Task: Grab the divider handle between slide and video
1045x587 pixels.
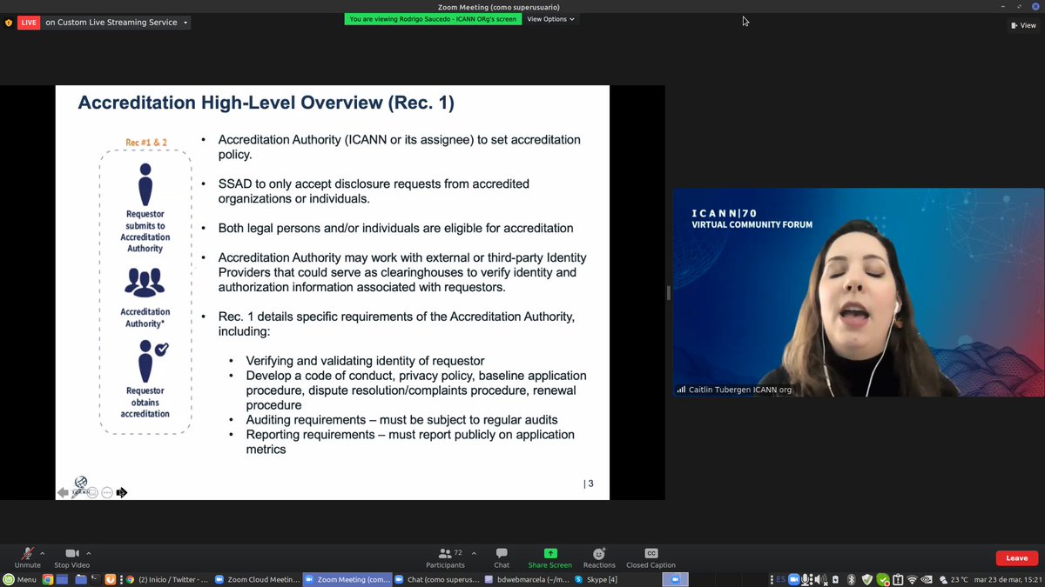Action: (668, 293)
